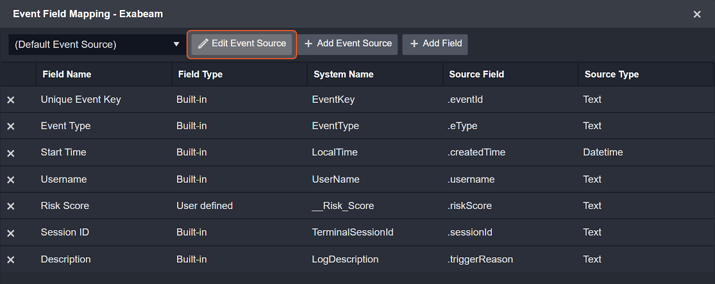The image size is (715, 284).
Task: Remove the Description field row
Action: (11, 259)
